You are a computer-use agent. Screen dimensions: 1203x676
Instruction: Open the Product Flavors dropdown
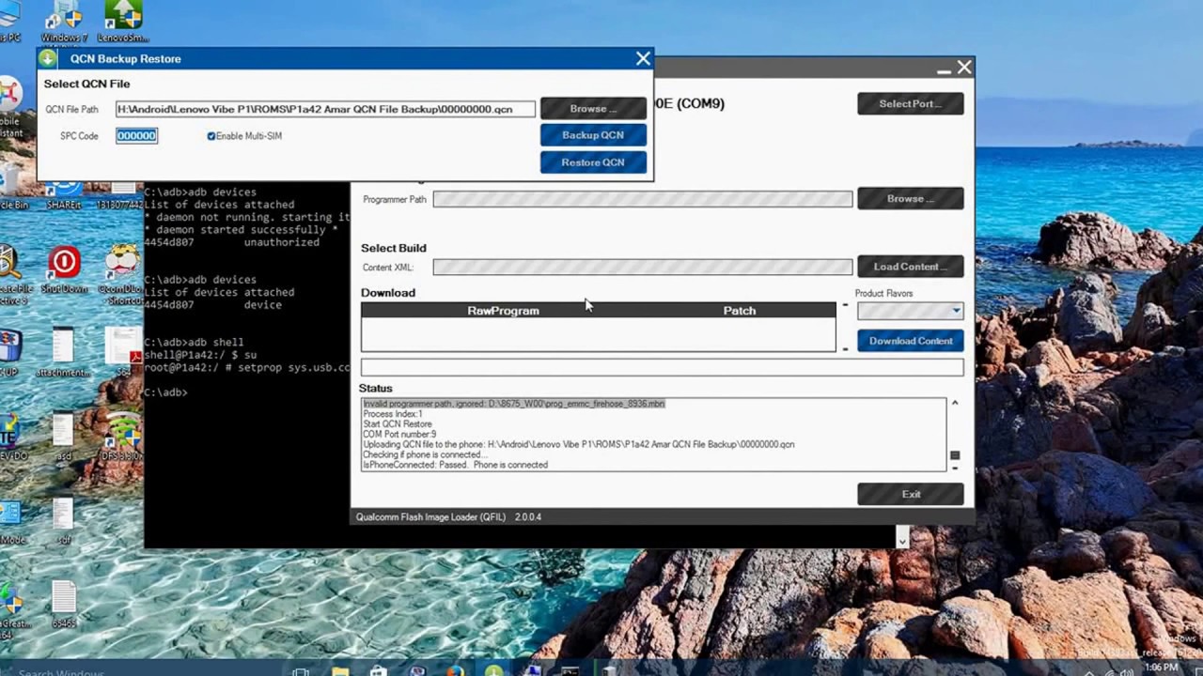(910, 311)
